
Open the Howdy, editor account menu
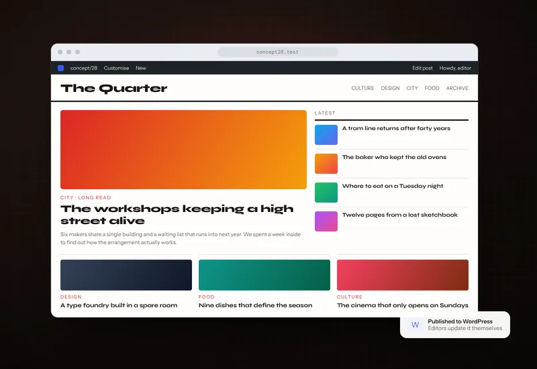tap(455, 68)
